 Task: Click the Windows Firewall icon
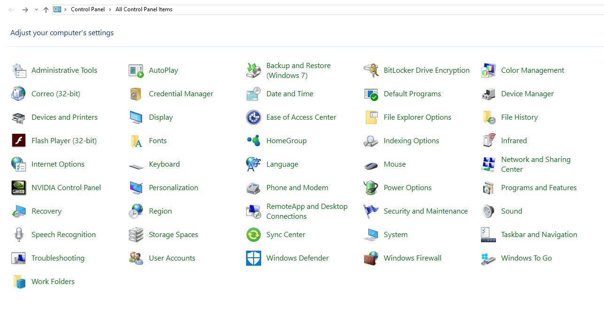point(371,258)
